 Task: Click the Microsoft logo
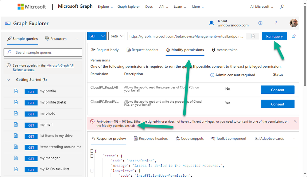pos(32,7)
